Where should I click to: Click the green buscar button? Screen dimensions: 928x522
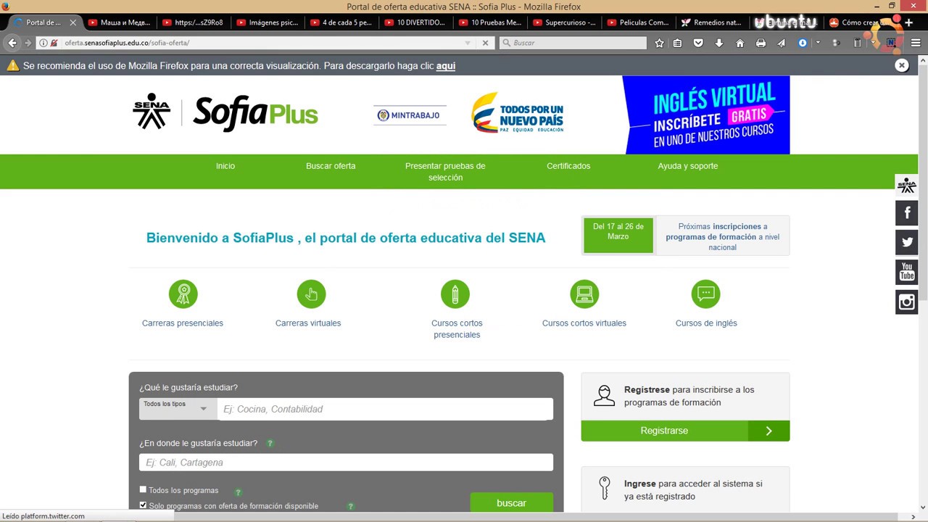tap(512, 502)
